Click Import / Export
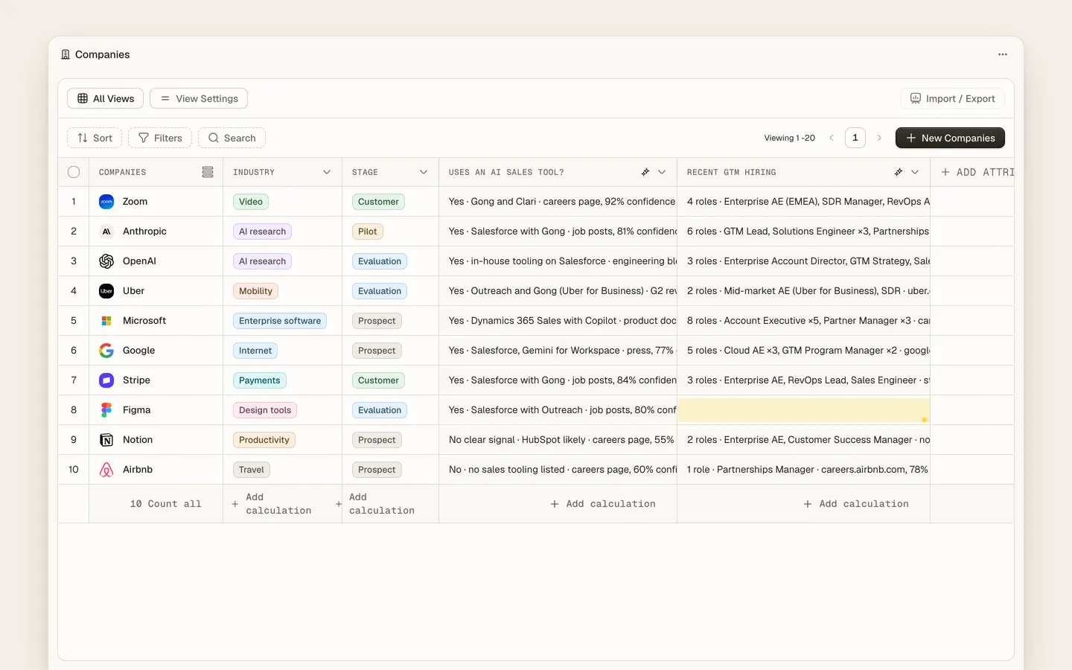 pyautogui.click(x=953, y=98)
